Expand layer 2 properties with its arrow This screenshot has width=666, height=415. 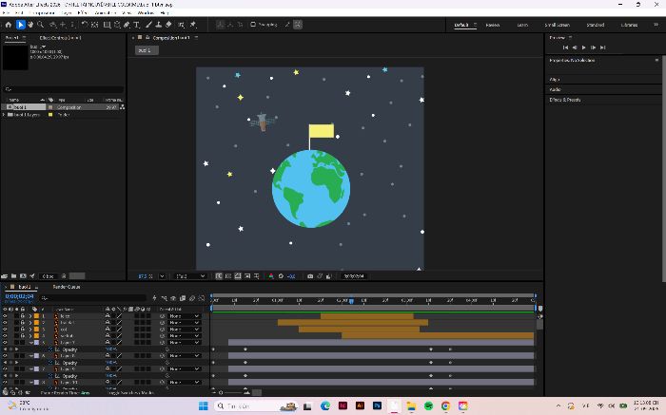(x=30, y=323)
